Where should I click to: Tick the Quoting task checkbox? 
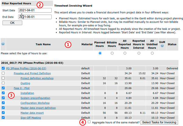point(3,83)
